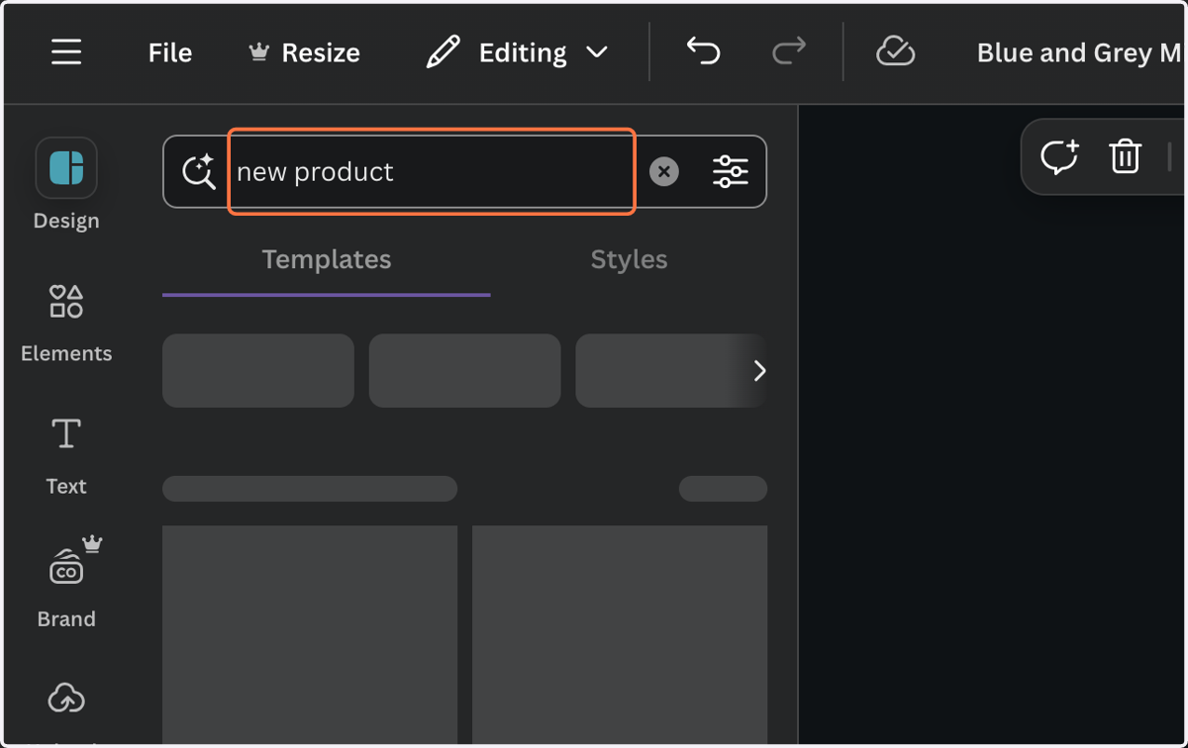Open the Brand panel
Image resolution: width=1188 pixels, height=748 pixels.
pyautogui.click(x=66, y=584)
